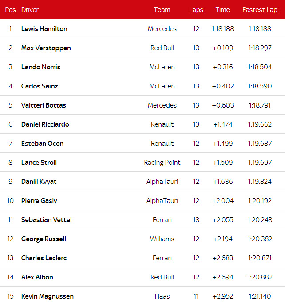
Task: Click the Laps column header
Action: coord(196,10)
